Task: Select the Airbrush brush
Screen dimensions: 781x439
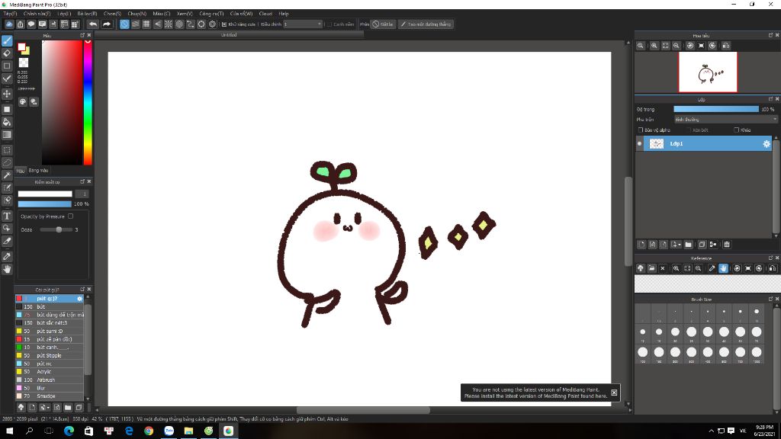Action: 50,380
